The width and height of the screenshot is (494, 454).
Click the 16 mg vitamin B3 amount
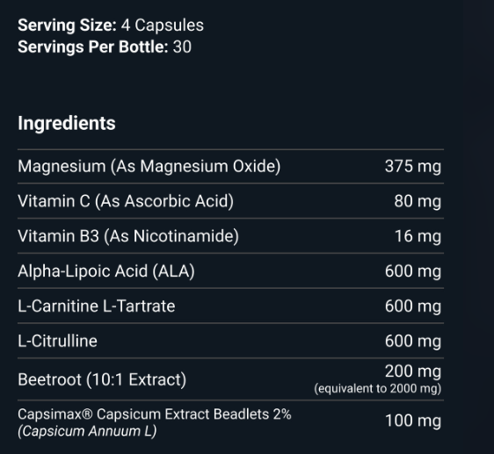click(x=418, y=236)
